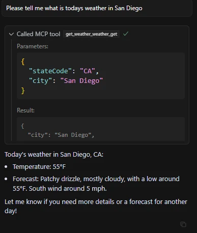This screenshot has height=233, width=197.
Task: Click the "city": "San Diego" result line
Action: coord(61,135)
